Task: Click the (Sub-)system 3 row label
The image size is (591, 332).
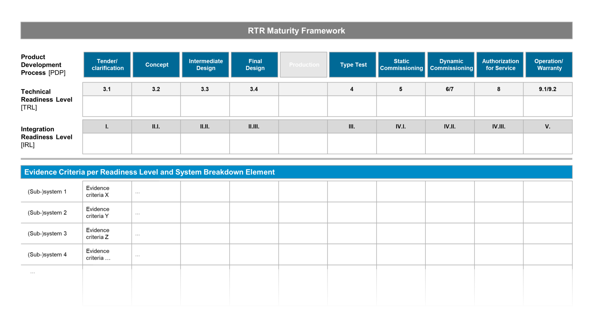Action: pos(47,233)
